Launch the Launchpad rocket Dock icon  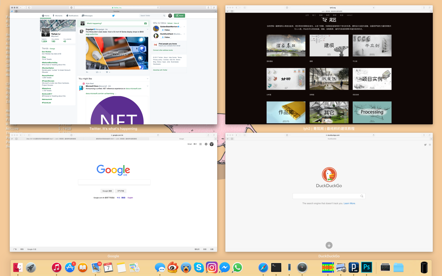point(31,268)
